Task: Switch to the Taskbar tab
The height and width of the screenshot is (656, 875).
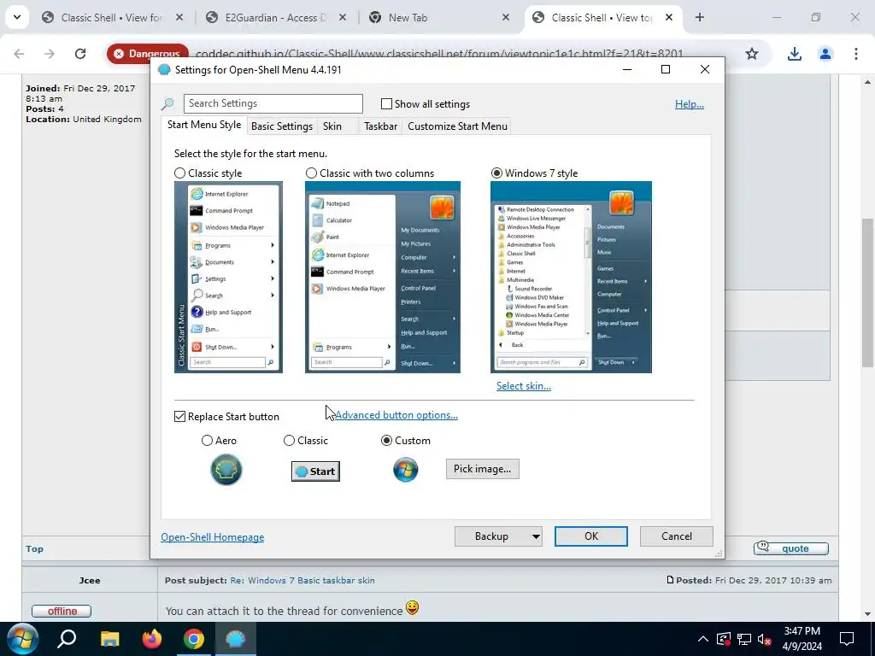Action: [380, 126]
